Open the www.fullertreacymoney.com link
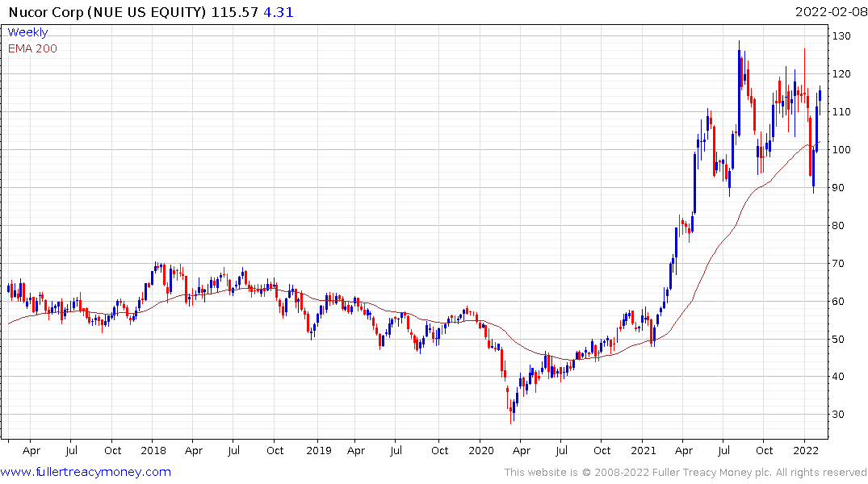868x484 pixels. click(86, 472)
